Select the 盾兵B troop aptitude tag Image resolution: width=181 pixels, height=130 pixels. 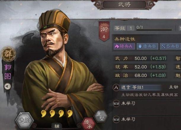click(x=147, y=46)
